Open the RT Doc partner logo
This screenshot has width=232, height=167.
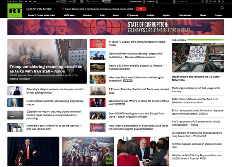tap(61, 2)
